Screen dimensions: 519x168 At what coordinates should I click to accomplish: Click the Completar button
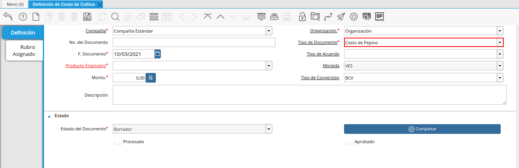[422, 129]
